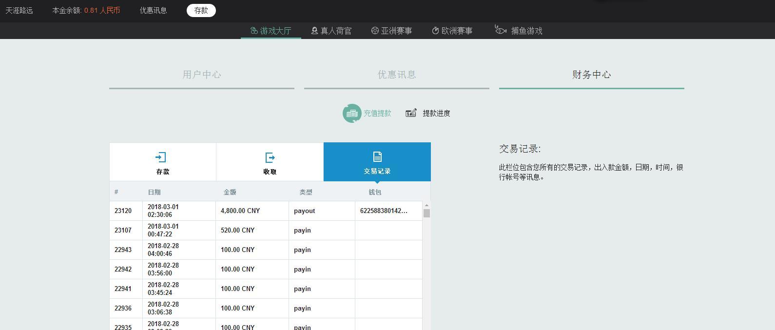Click date 2018-02-28 03:06:38
The width and height of the screenshot is (775, 330).
pyautogui.click(x=163, y=308)
